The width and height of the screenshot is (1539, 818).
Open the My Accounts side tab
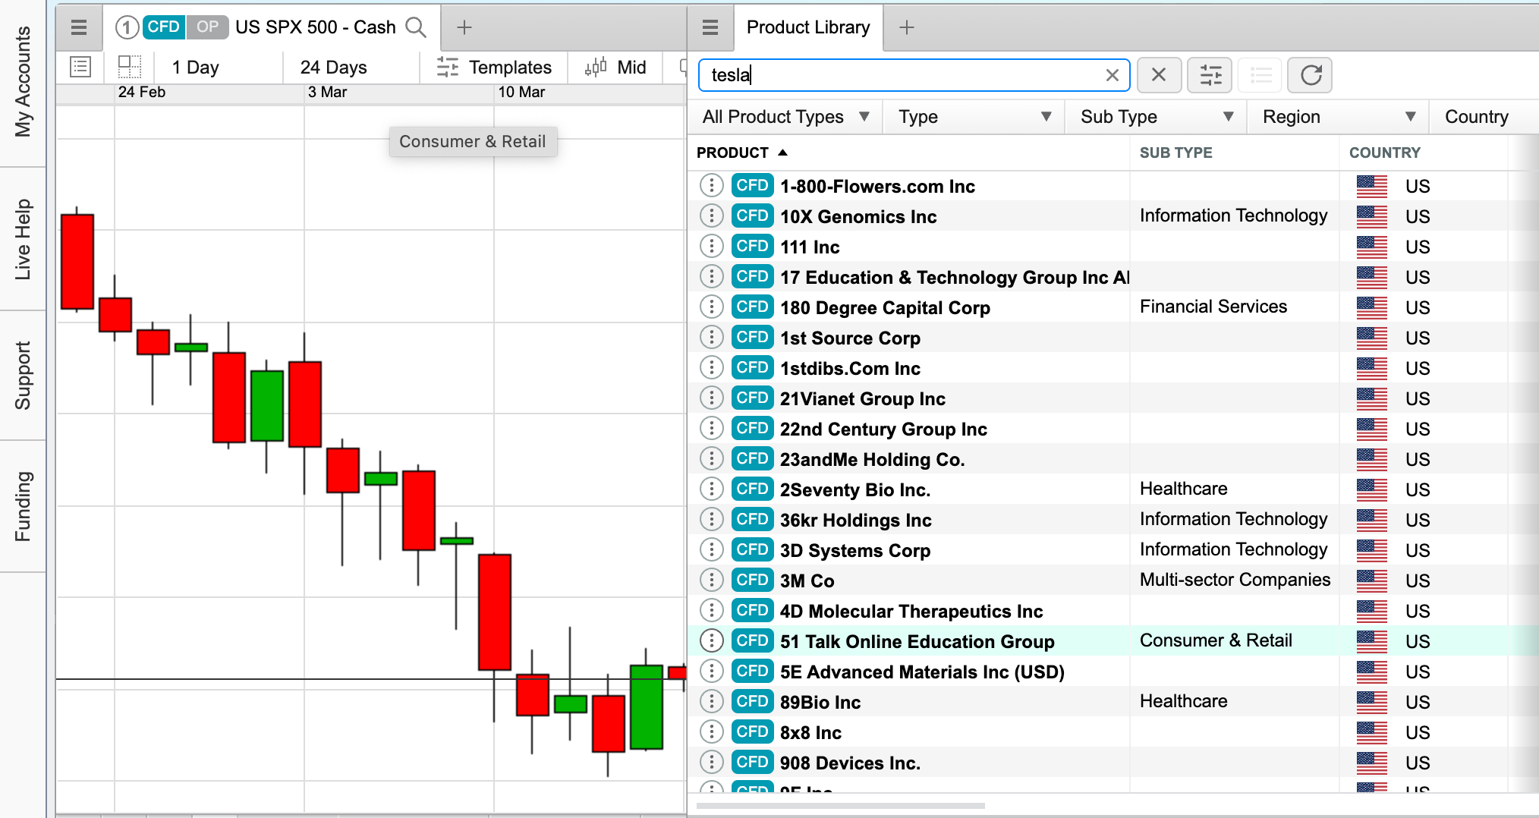point(23,82)
